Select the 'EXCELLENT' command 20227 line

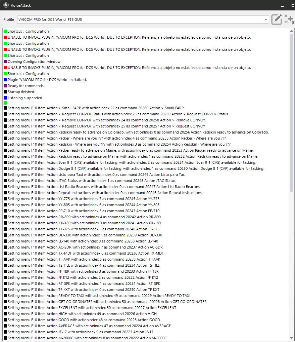[90, 308]
